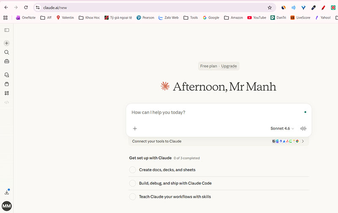Open the Sonnet 4.6 model dropdown
Viewport: 338px width, 213px height.
282,129
